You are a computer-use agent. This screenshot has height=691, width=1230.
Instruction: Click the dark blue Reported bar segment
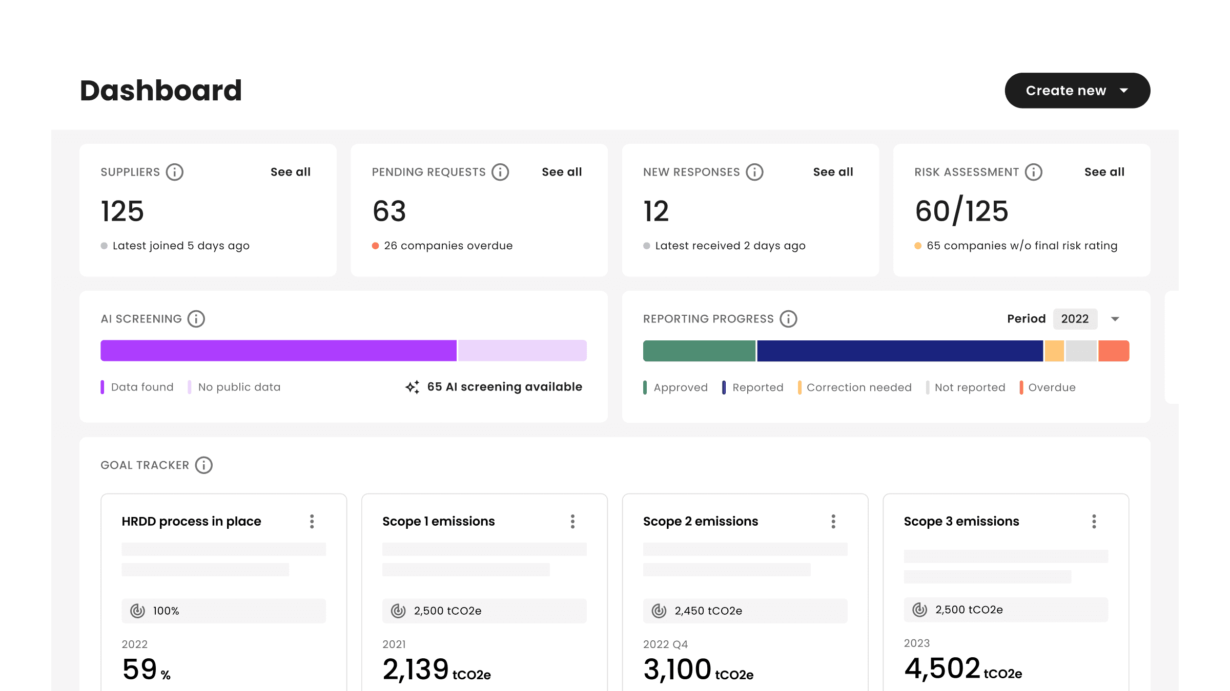pyautogui.click(x=899, y=351)
